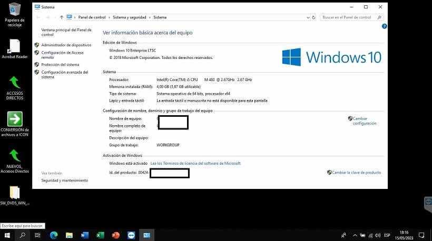
Task: Click the battery icon in system tray
Action: click(x=362, y=235)
